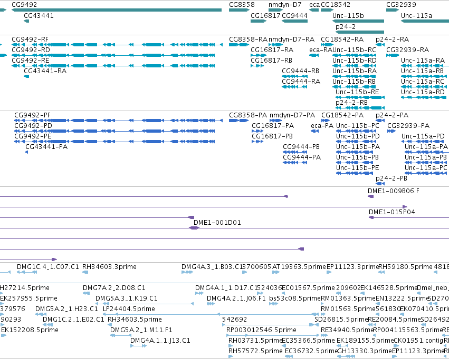Click the CG9444 gene label
Image resolution: width=449 pixels, height=359 pixels.
click(x=294, y=16)
